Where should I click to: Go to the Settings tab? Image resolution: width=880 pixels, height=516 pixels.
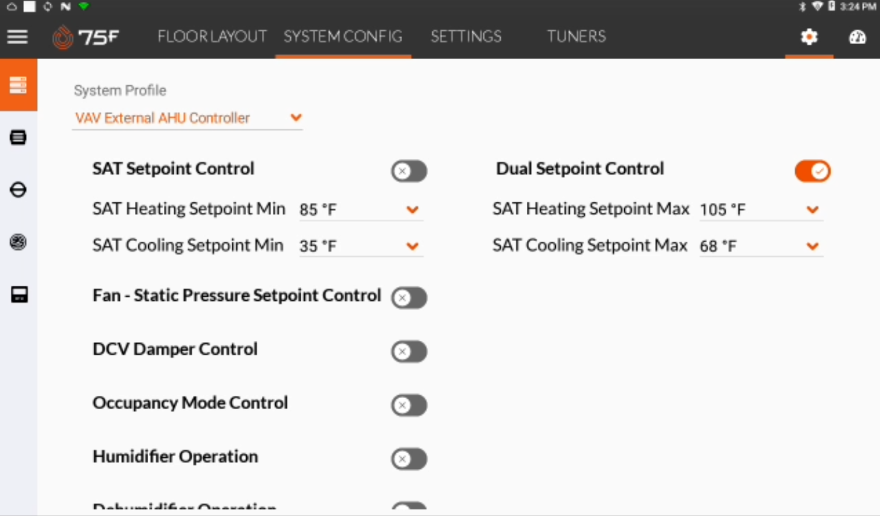pos(466,37)
